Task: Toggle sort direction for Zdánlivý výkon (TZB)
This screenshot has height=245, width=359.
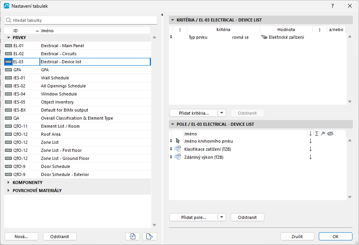Action: coord(310,157)
